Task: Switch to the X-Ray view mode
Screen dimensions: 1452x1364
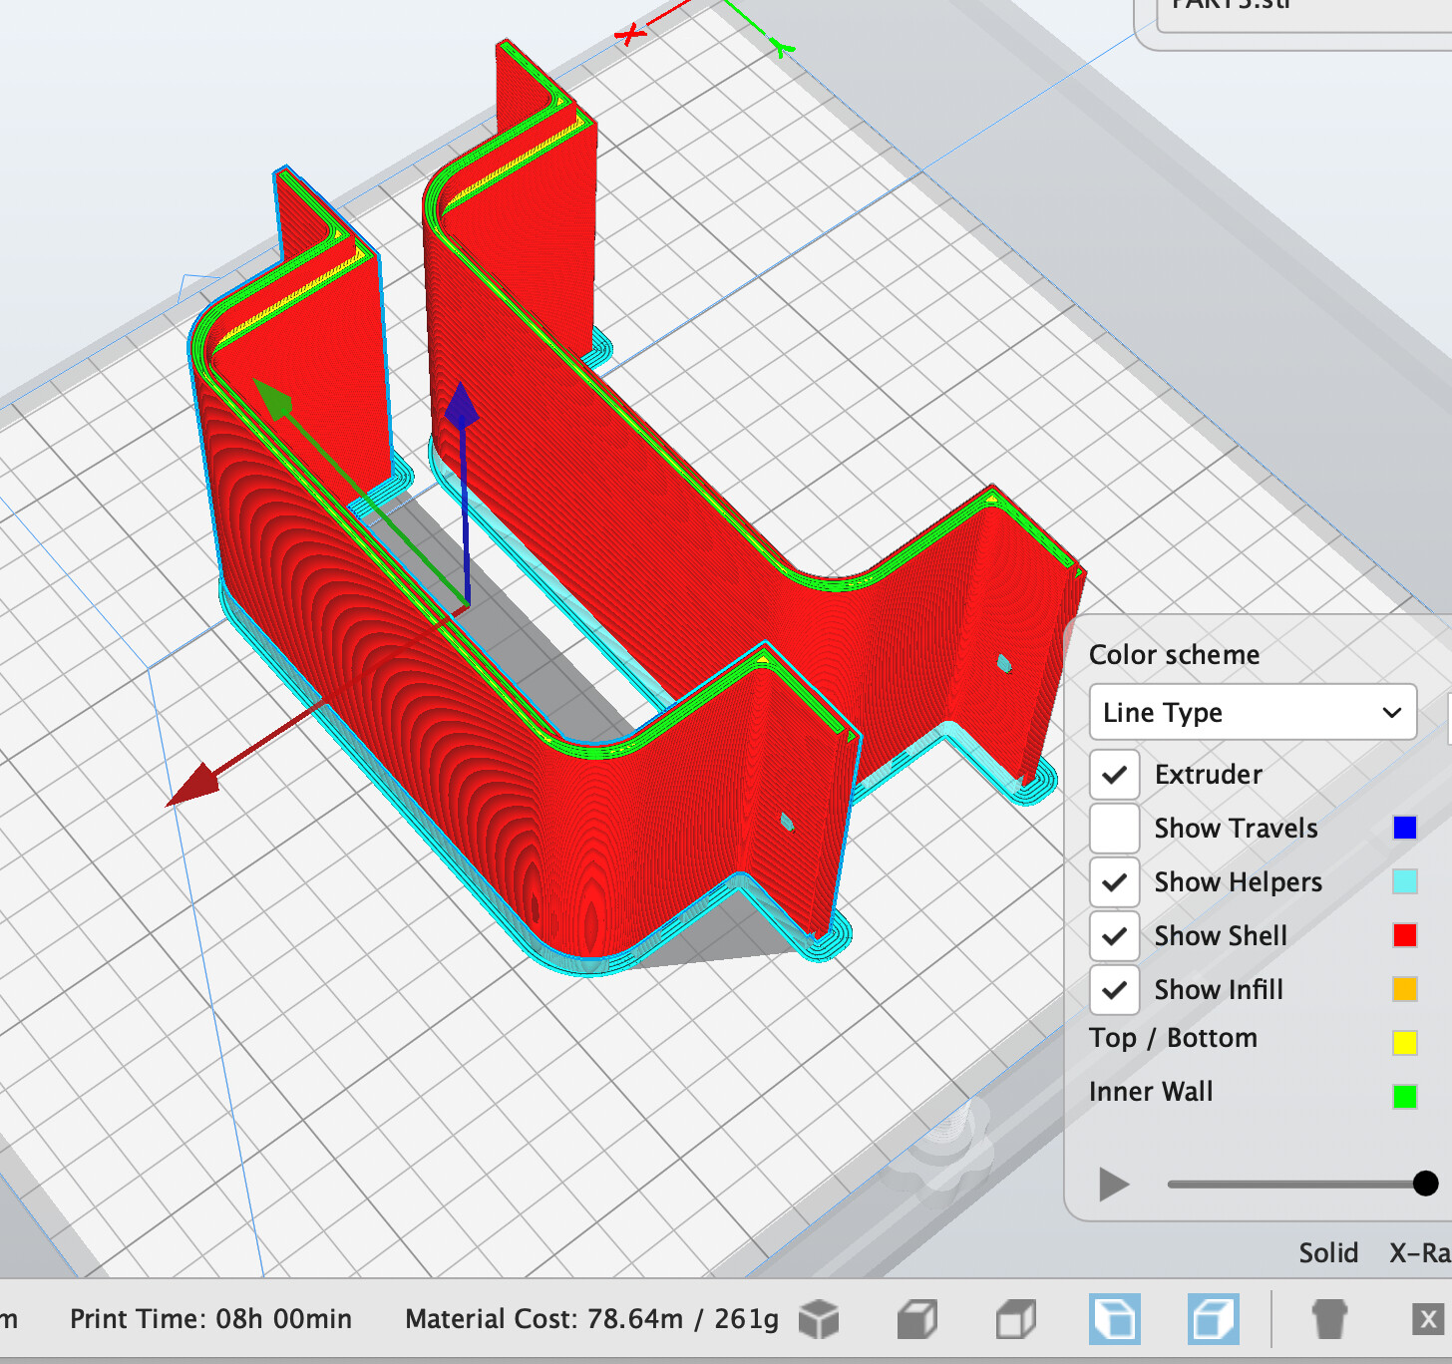Action: click(x=1420, y=1252)
